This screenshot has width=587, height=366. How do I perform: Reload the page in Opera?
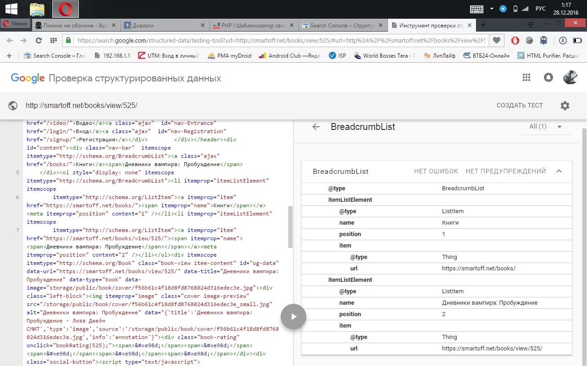pyautogui.click(x=39, y=40)
